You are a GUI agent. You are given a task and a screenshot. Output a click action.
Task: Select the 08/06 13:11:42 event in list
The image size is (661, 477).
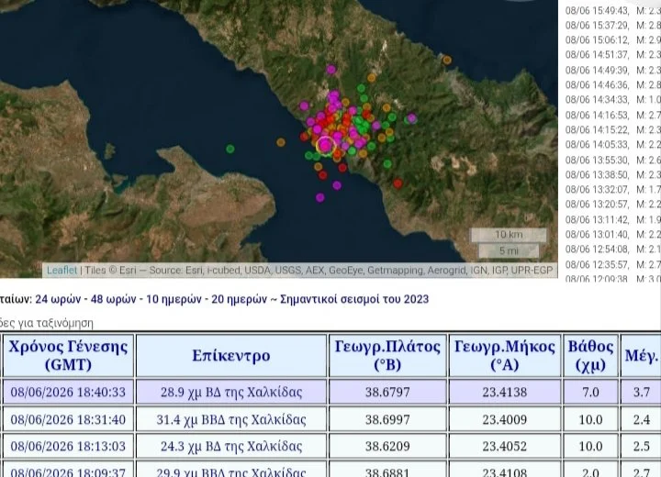[x=613, y=219]
